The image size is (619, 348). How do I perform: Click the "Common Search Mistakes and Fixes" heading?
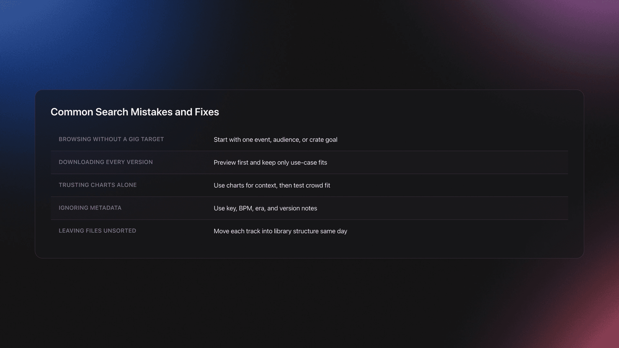click(x=134, y=112)
